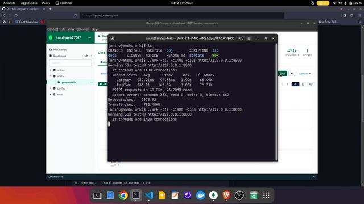Click the Find button in Compass
The width and height of the screenshot is (364, 204).
coord(282,74)
